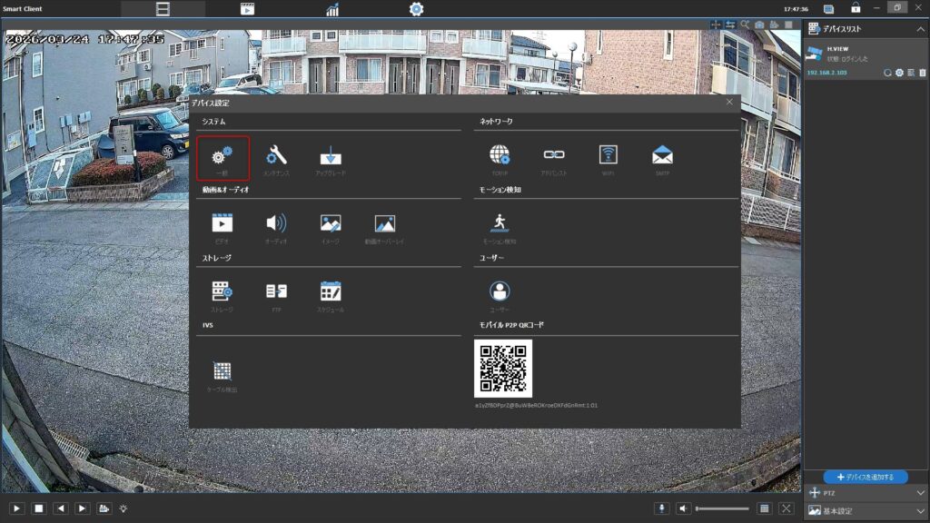
Task: Toggle the microphone talk button
Action: pyautogui.click(x=662, y=508)
